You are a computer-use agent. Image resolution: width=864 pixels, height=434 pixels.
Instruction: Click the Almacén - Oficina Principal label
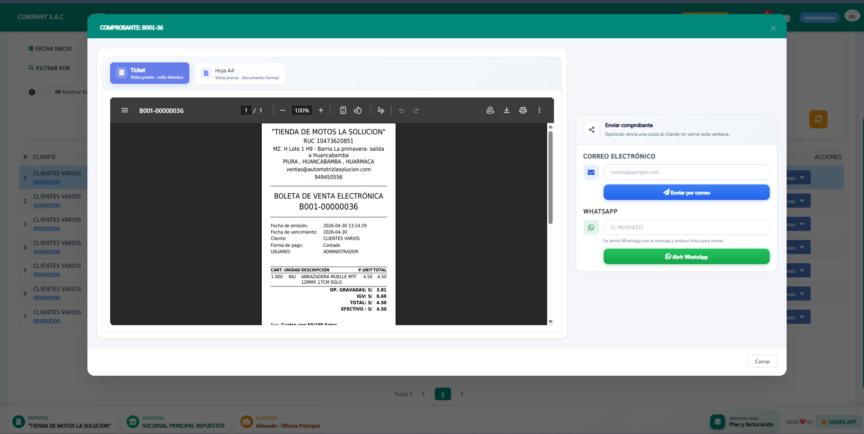(x=288, y=426)
